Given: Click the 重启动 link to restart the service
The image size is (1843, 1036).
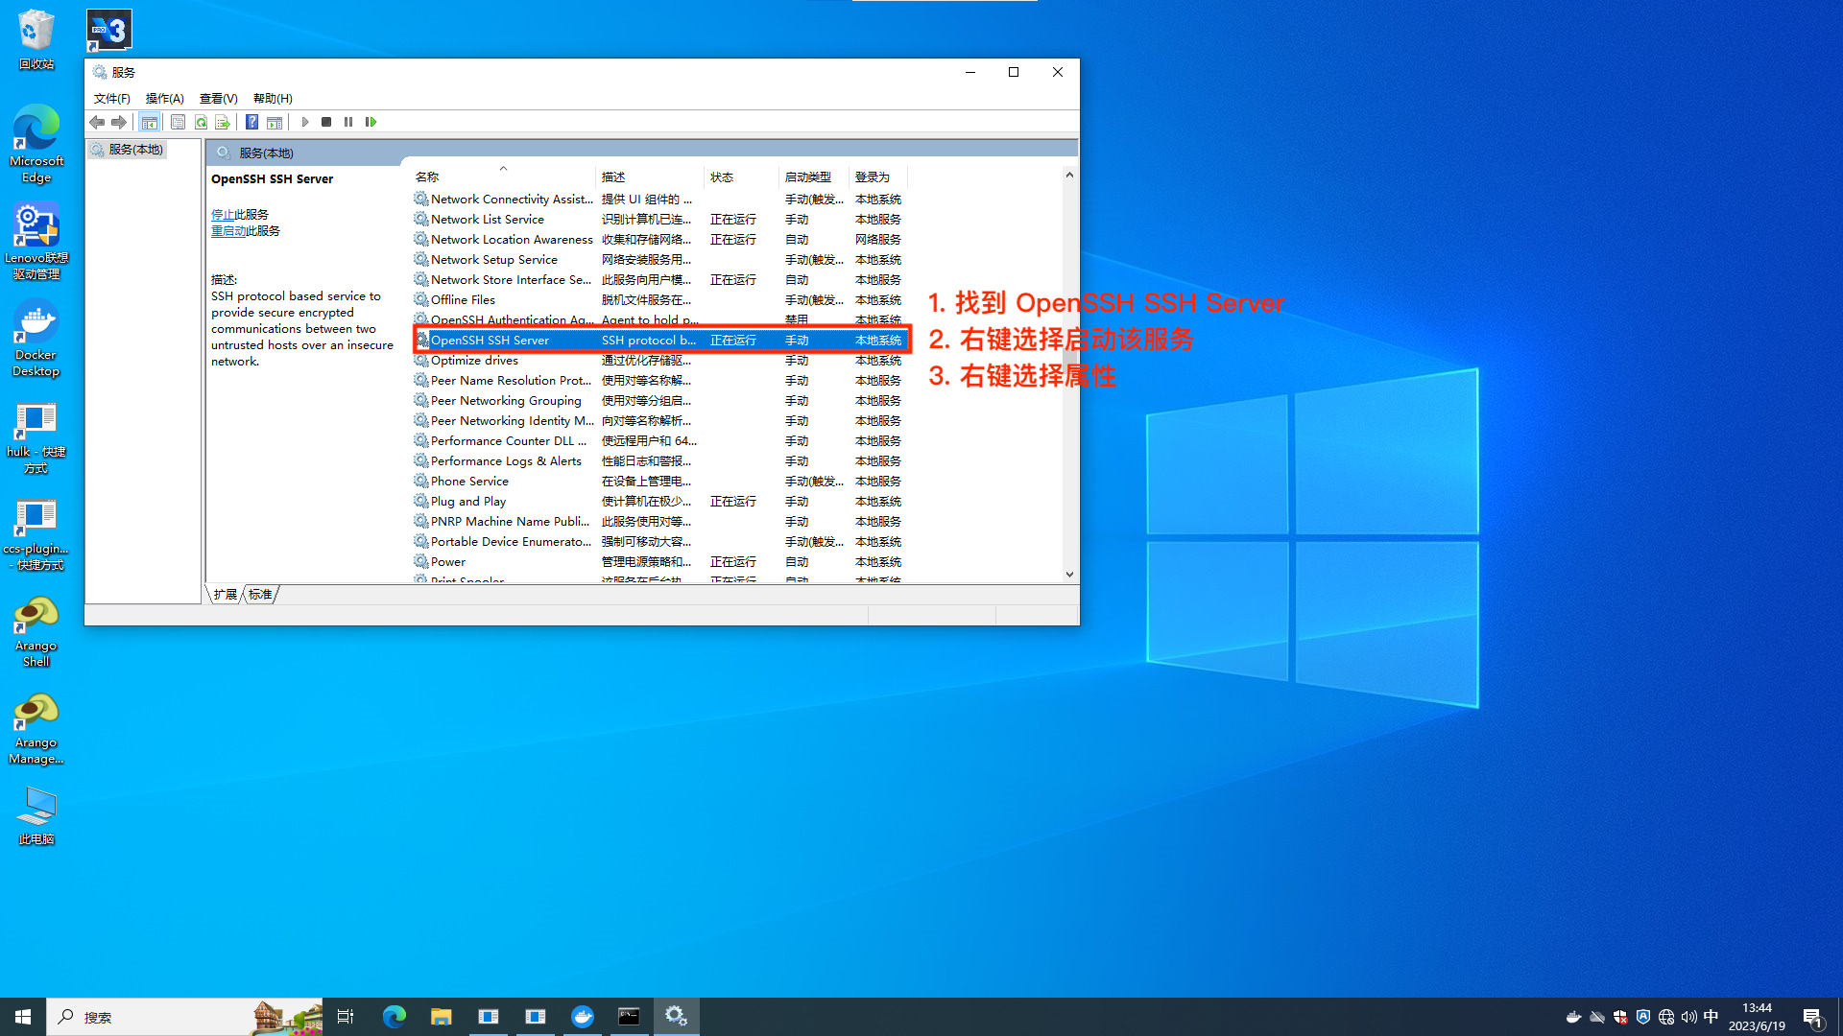Looking at the screenshot, I should point(228,231).
